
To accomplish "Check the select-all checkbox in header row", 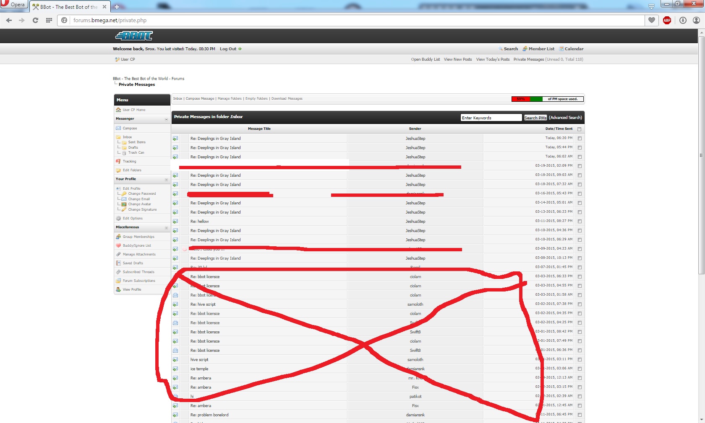I will 579,129.
